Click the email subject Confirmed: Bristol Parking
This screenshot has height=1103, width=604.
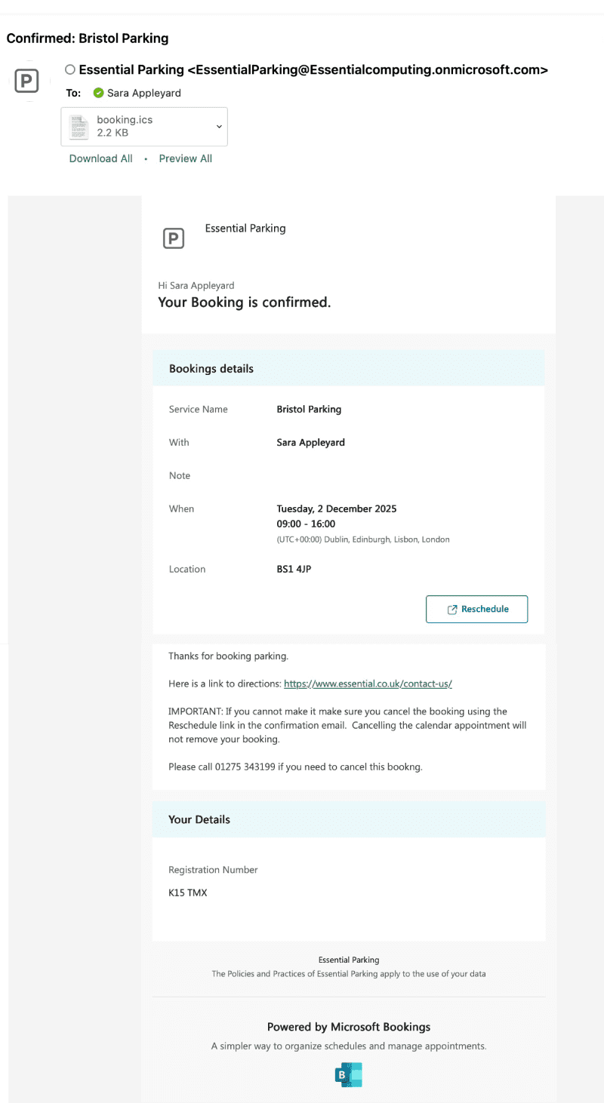[x=88, y=38]
